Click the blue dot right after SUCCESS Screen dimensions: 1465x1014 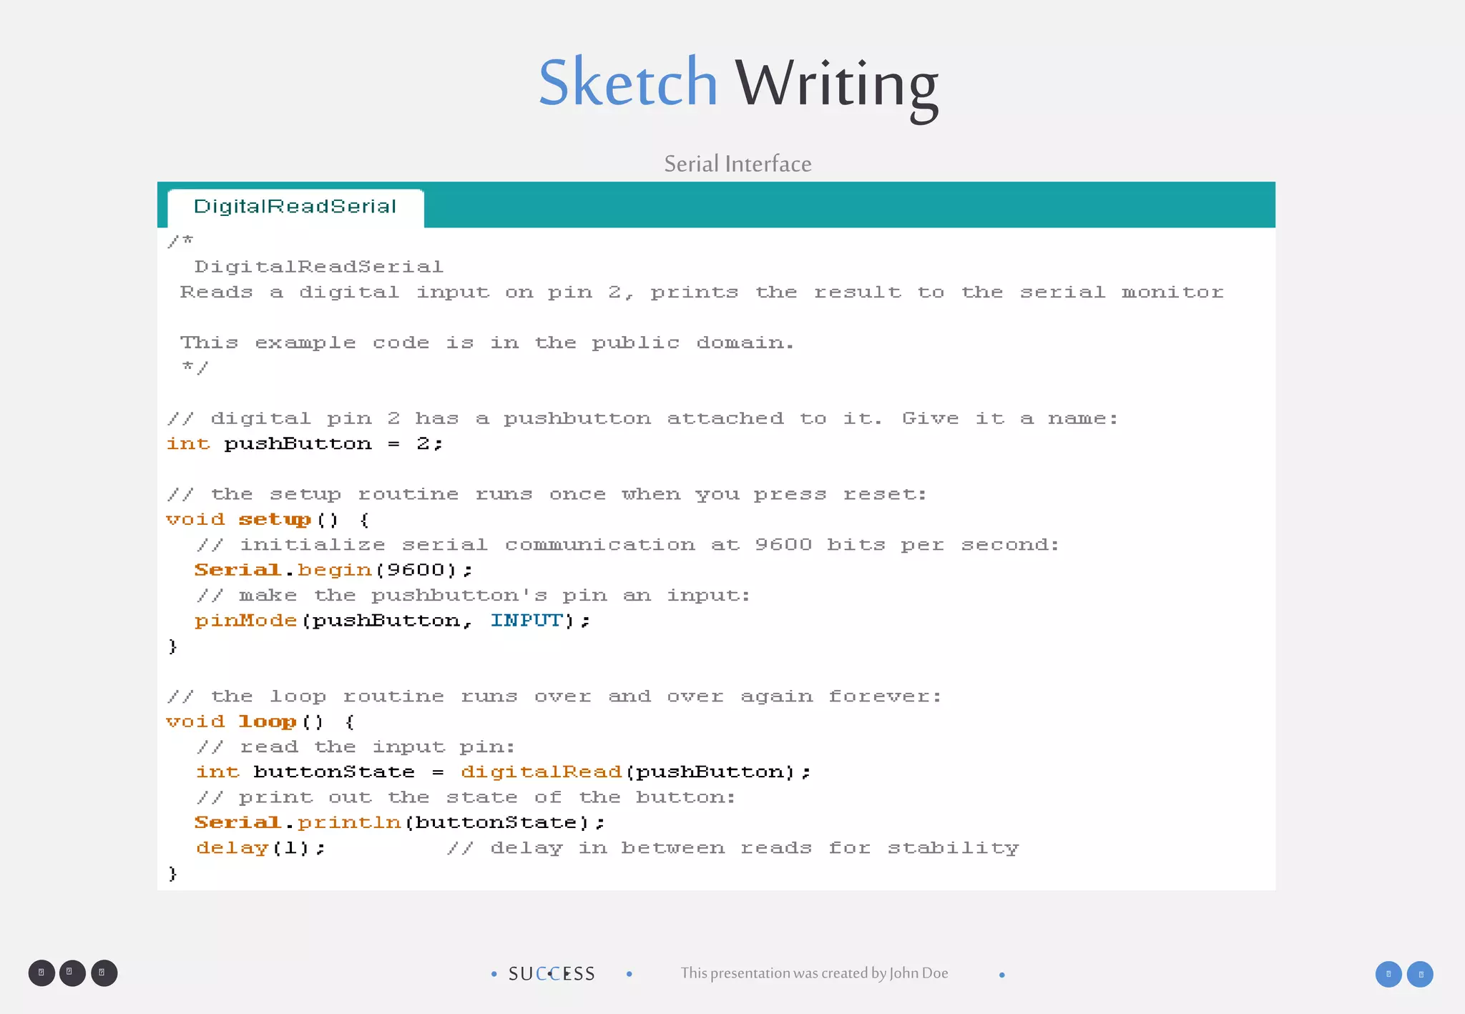click(x=629, y=974)
